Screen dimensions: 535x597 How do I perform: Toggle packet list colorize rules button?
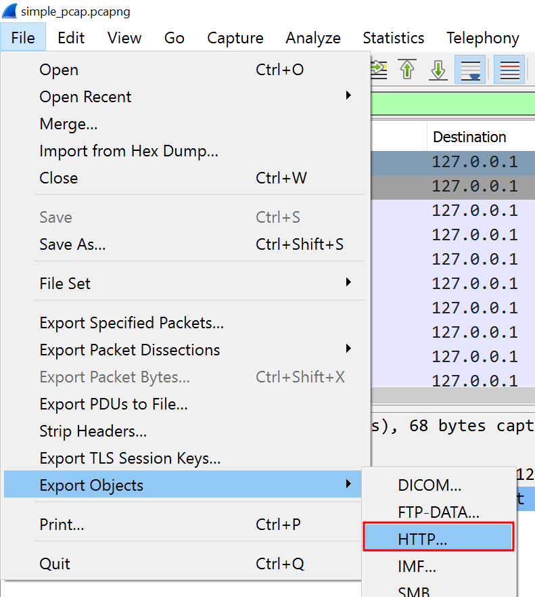[x=509, y=70]
